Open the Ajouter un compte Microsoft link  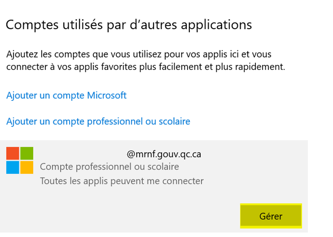pyautogui.click(x=66, y=95)
